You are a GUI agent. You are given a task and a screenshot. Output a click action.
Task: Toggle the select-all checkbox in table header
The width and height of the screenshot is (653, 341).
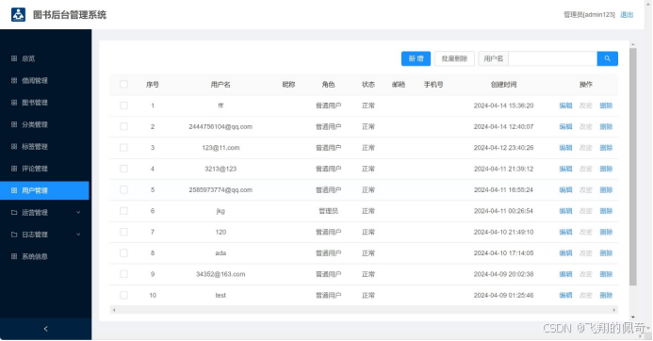click(123, 84)
